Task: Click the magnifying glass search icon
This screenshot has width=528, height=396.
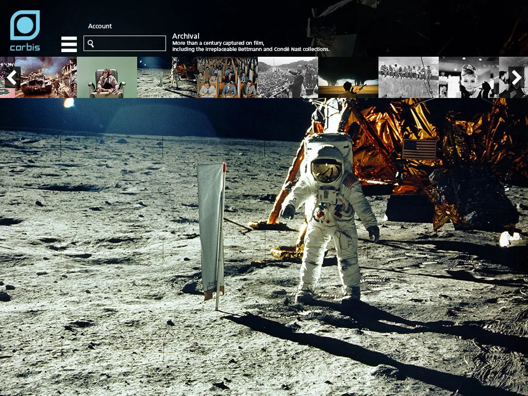Action: (x=91, y=43)
